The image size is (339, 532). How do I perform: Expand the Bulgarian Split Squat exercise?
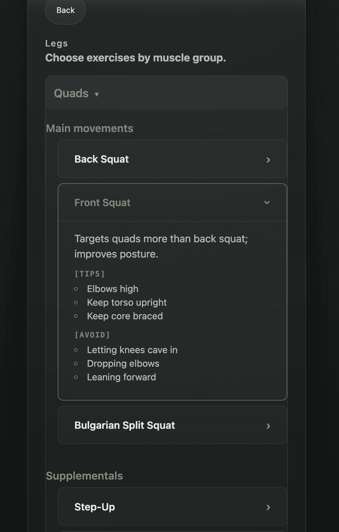point(124,425)
